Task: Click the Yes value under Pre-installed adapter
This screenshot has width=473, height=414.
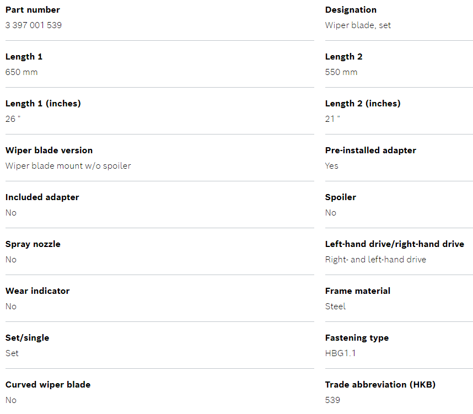Action: click(331, 166)
